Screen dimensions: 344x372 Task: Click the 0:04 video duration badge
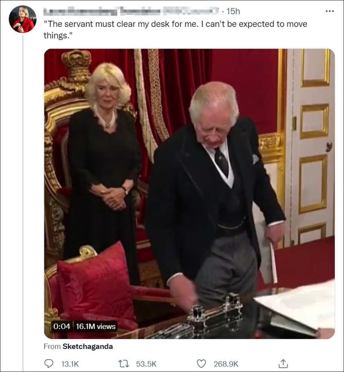pos(62,326)
